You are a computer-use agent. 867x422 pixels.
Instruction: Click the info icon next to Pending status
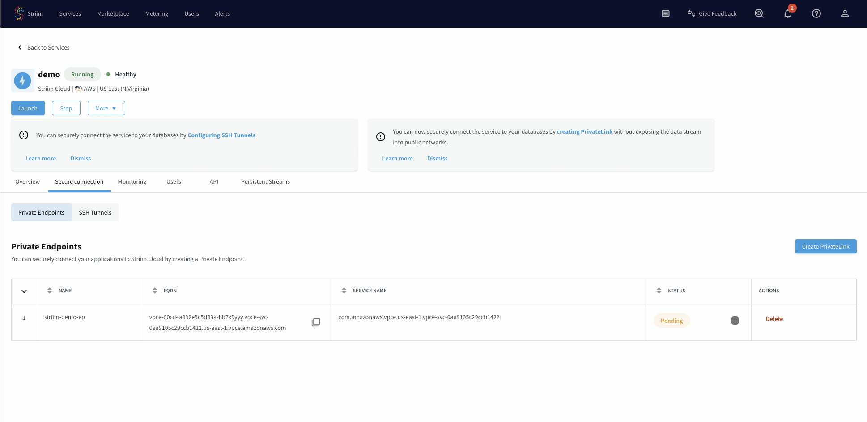(x=735, y=321)
